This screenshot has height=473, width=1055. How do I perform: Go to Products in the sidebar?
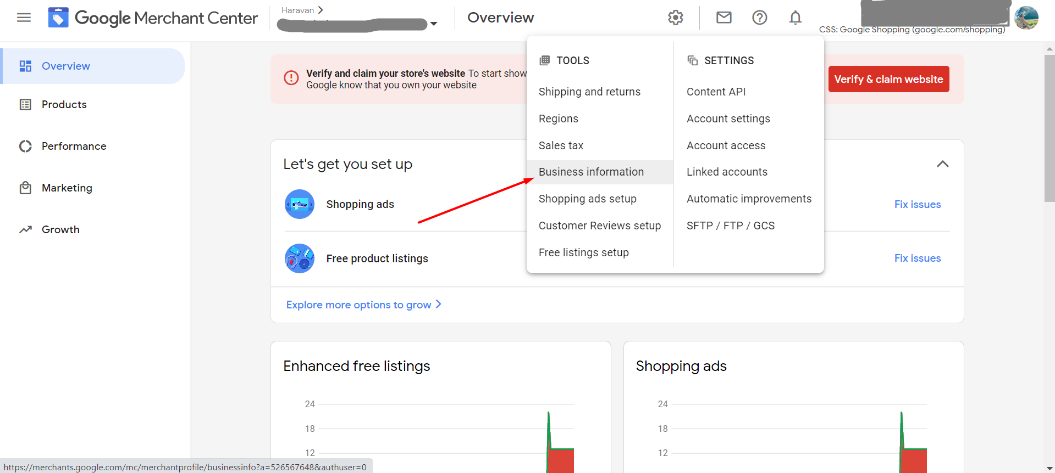point(64,104)
